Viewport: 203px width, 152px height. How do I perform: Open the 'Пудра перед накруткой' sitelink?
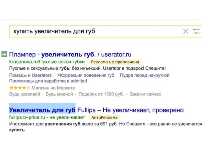coord(144,75)
